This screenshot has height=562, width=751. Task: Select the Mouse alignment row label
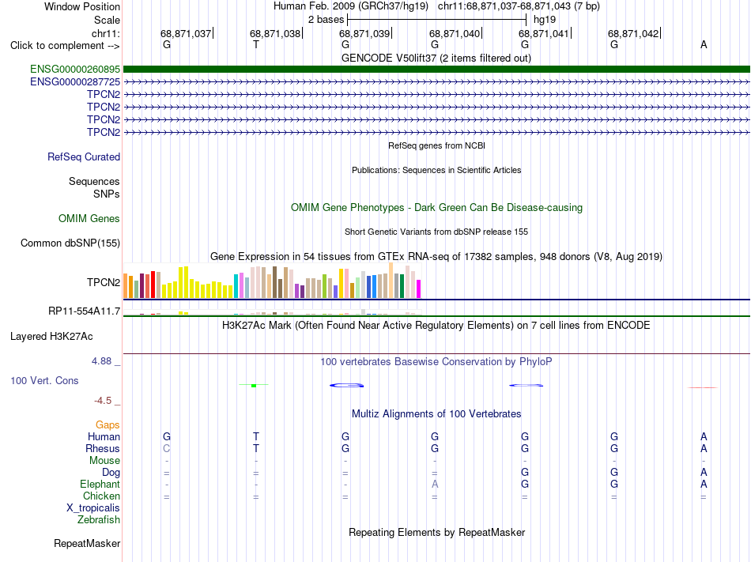[104, 461]
